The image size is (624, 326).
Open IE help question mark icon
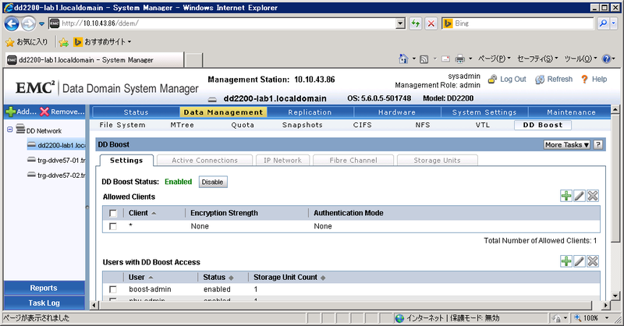pyautogui.click(x=606, y=59)
